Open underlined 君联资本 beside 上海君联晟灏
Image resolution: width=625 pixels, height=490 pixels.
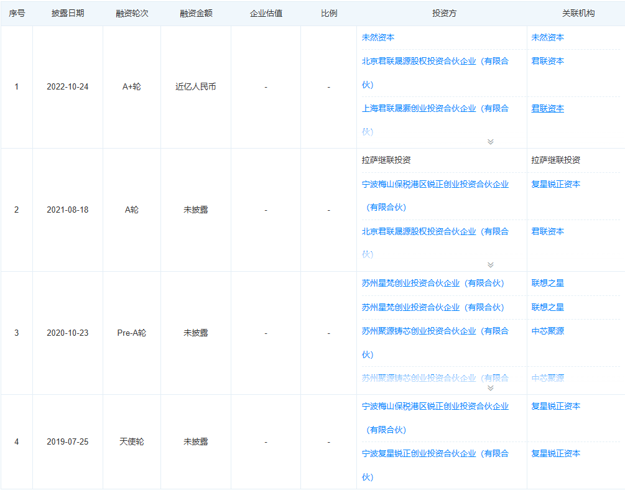click(547, 108)
